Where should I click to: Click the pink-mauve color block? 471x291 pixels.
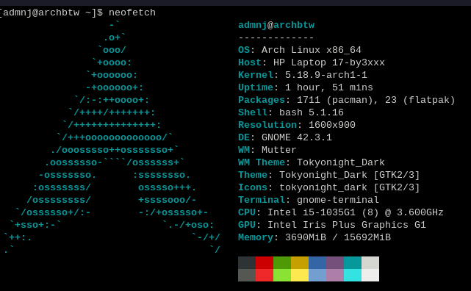[335, 275]
